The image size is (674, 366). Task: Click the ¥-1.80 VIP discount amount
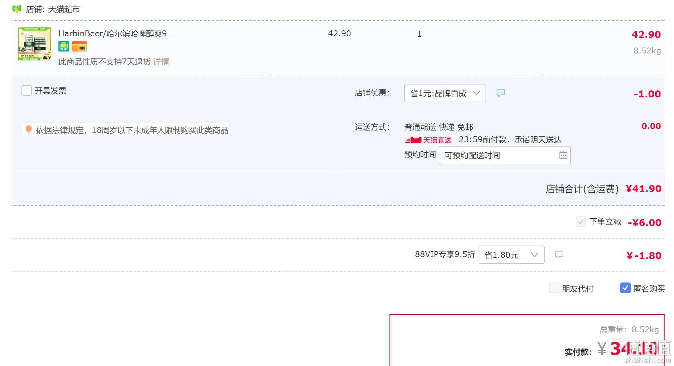[644, 256]
